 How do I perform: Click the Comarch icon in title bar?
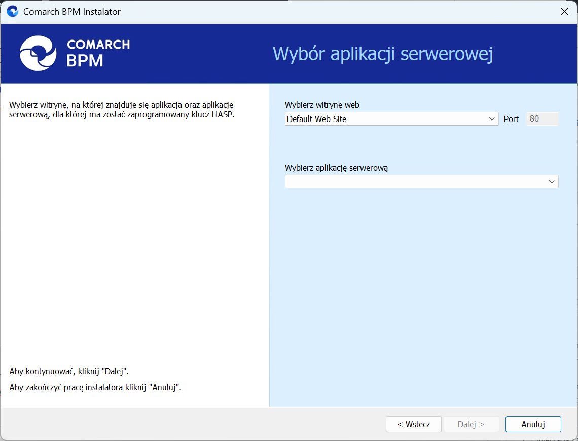pos(13,12)
